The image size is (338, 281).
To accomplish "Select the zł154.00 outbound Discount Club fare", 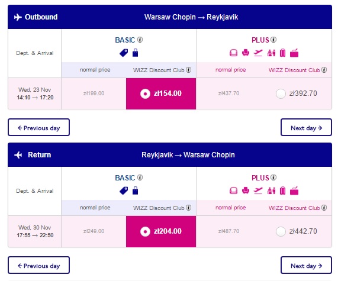I will click(161, 93).
